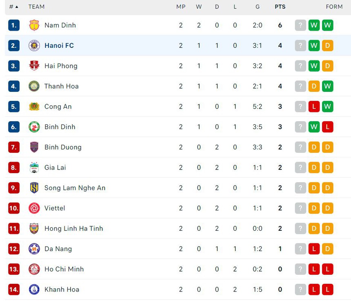This screenshot has height=303, width=351.
Task: Click the Ho Chi Minh club crest
Action: tap(35, 269)
